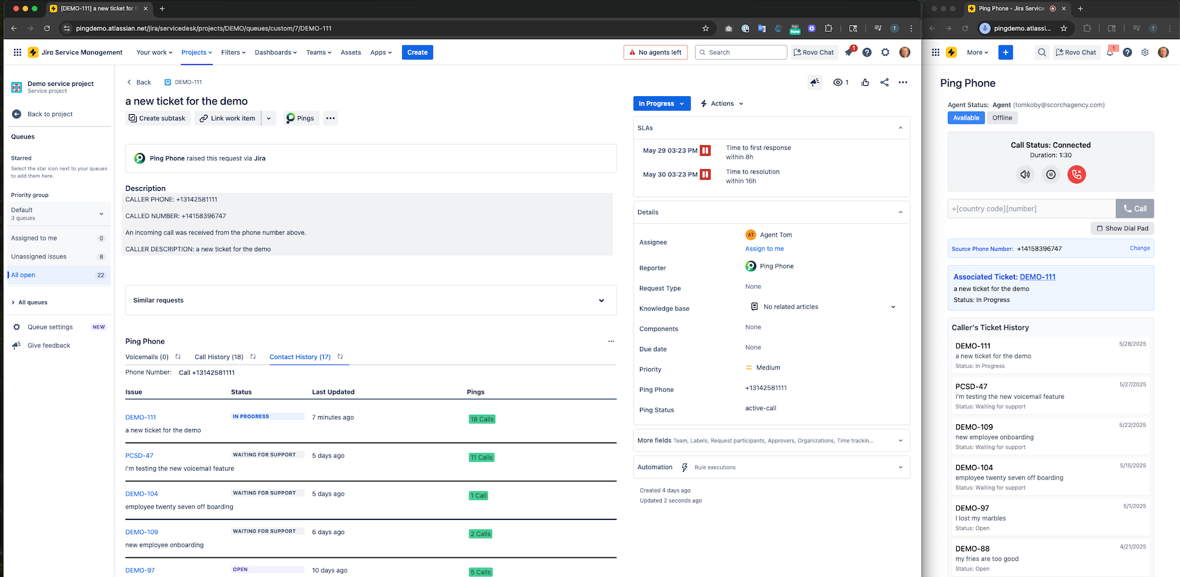
Task: Switch to the Call History tab
Action: coord(219,357)
